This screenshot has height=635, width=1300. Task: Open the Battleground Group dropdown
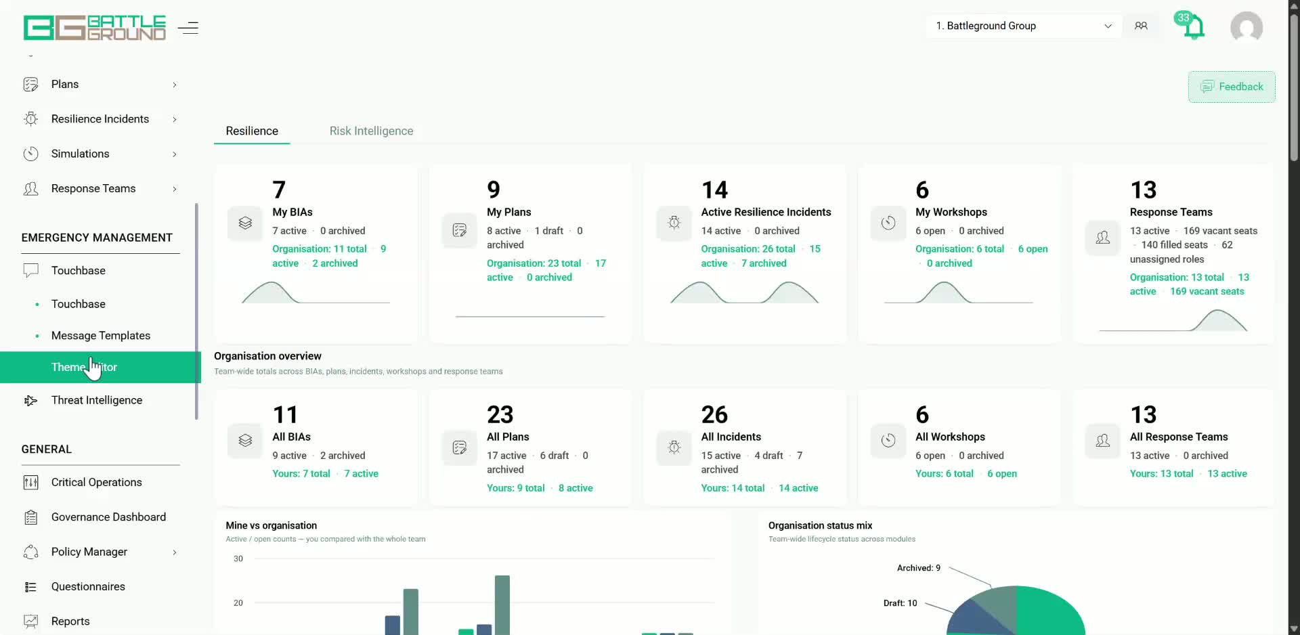click(1024, 26)
